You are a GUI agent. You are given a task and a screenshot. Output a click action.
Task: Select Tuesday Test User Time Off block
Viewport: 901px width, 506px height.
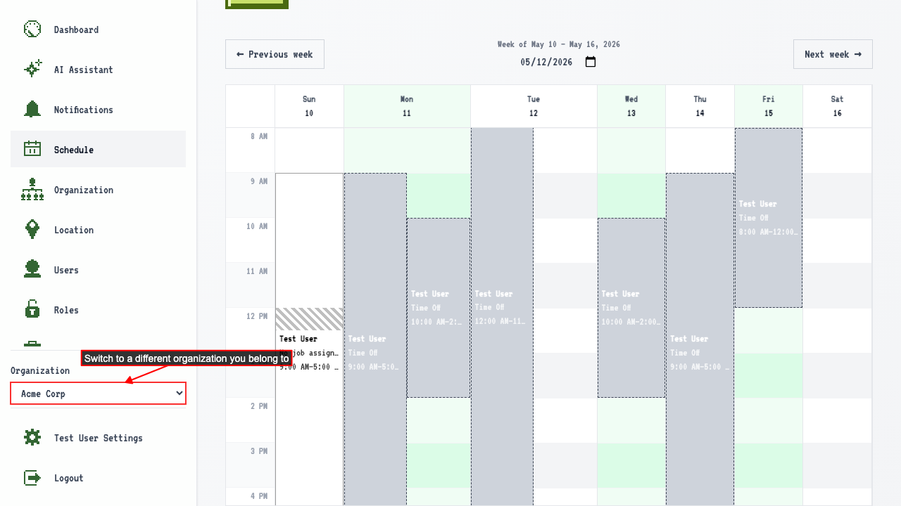[502, 316]
